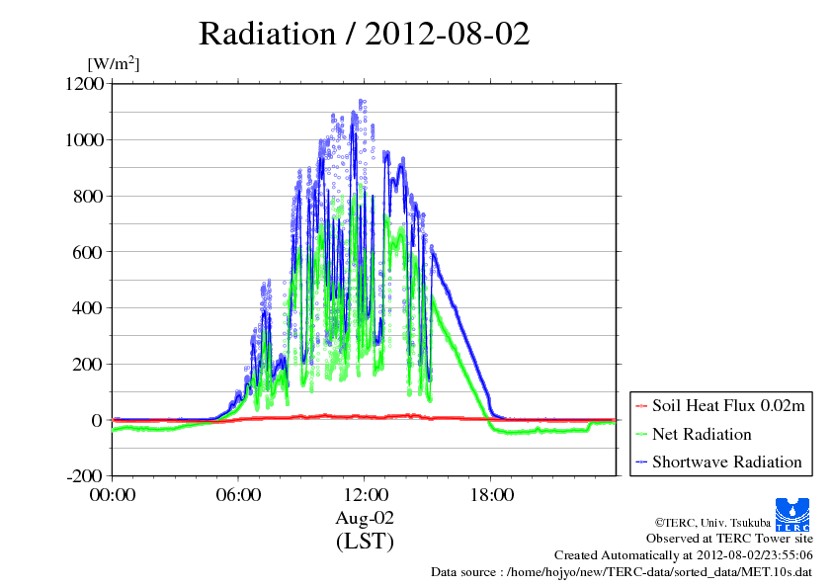832x588 pixels.
Task: Click the red Soil Heat Flux legend marker
Action: click(641, 406)
